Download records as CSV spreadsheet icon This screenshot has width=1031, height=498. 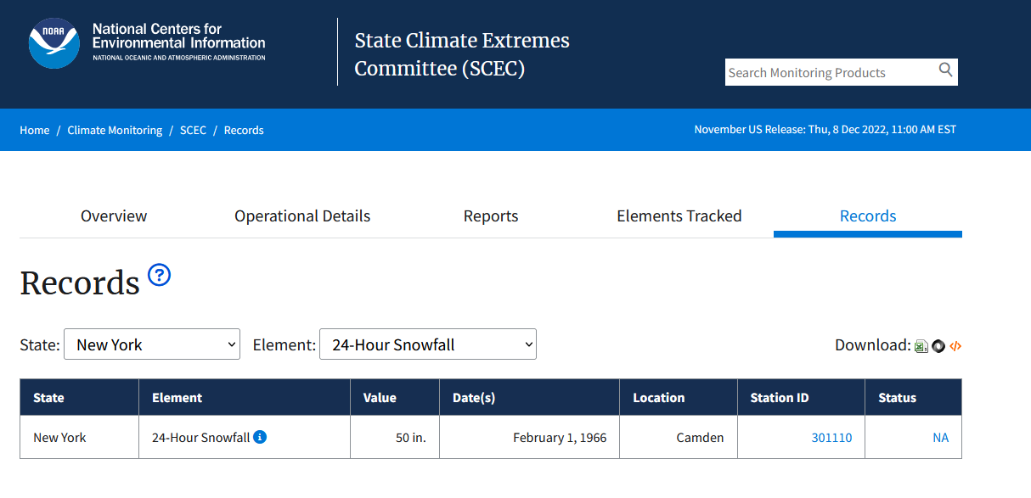pyautogui.click(x=921, y=346)
